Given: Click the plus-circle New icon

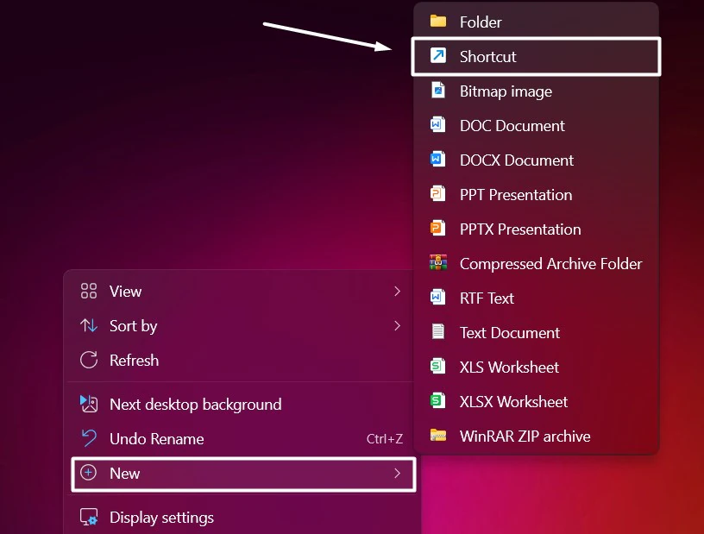Looking at the screenshot, I should coord(89,473).
